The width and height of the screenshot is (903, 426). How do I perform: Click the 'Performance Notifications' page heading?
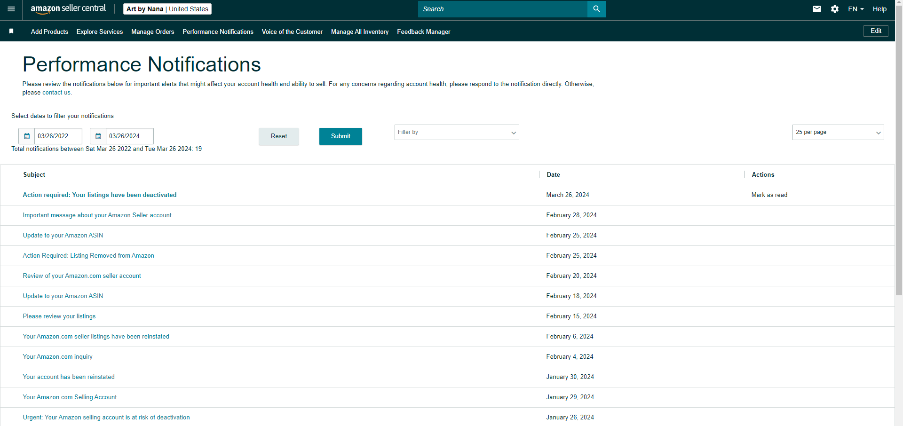click(x=142, y=64)
